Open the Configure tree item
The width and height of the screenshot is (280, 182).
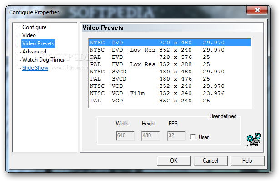[x=34, y=27]
